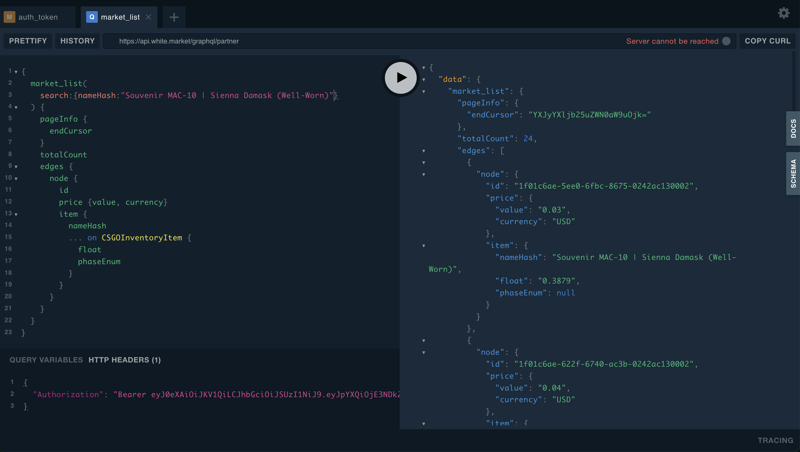The image size is (800, 452).
Task: Run the GraphQL query with play button
Action: (x=401, y=78)
